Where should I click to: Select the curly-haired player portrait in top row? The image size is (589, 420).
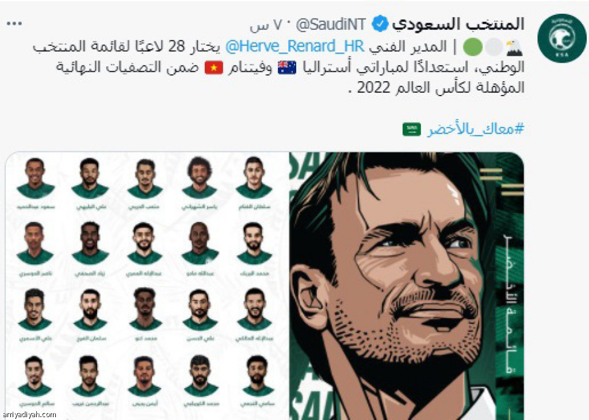click(200, 177)
